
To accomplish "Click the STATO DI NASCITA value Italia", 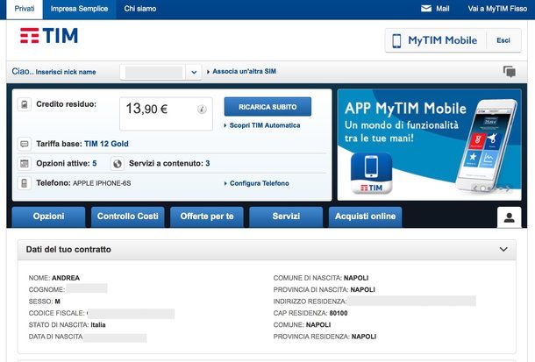I will (x=98, y=325).
